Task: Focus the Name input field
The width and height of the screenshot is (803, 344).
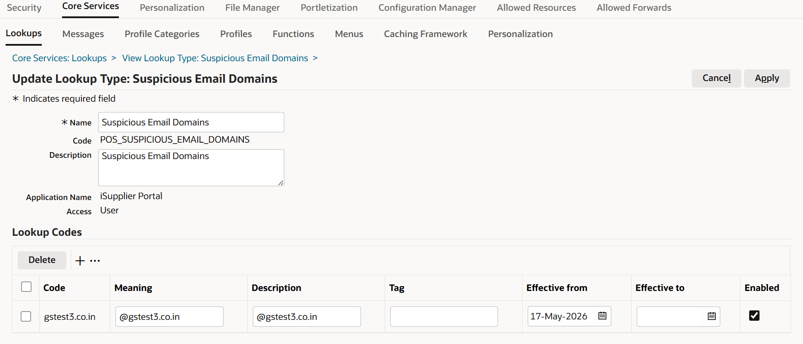Action: tap(191, 122)
